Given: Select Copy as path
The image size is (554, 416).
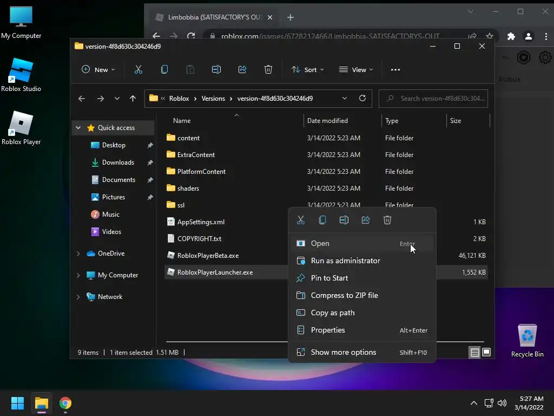Looking at the screenshot, I should [362, 313].
